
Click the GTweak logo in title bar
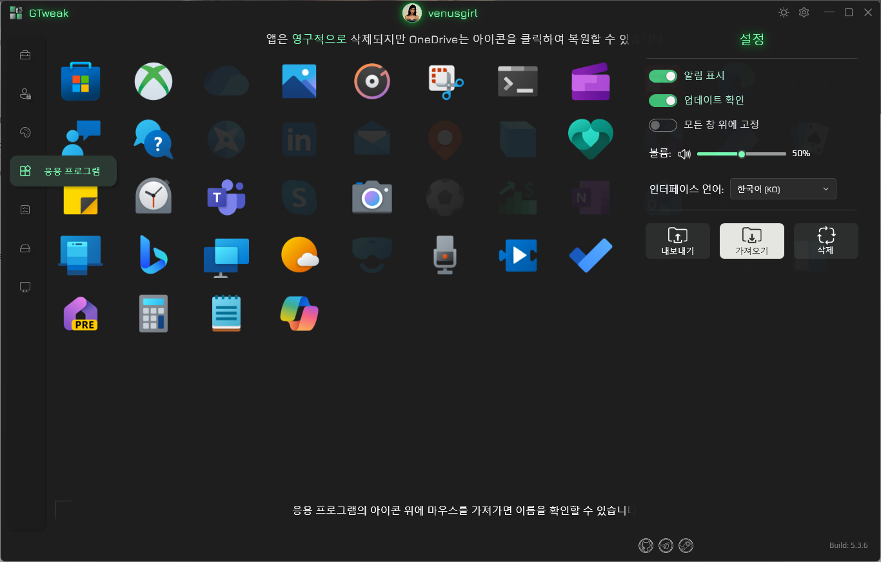click(16, 13)
